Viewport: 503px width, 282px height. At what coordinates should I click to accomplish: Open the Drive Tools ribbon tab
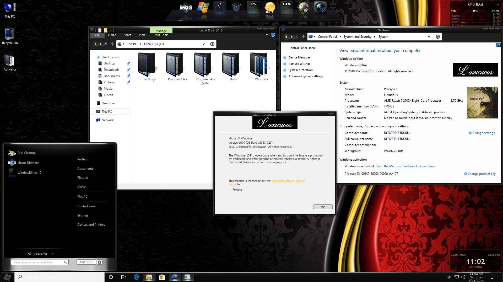pos(161,35)
